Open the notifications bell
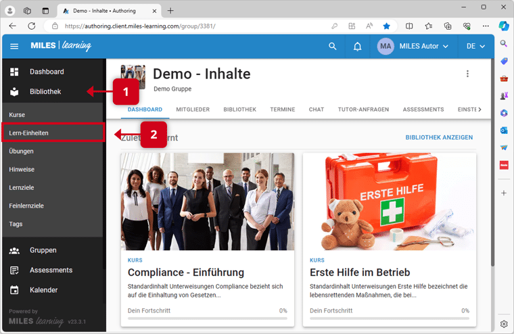 pos(358,46)
